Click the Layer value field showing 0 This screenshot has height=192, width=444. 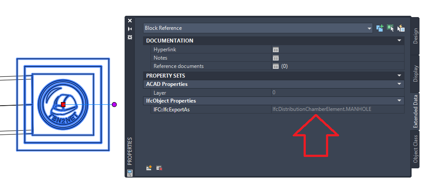point(337,92)
